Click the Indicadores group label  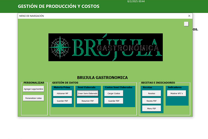tap(175, 87)
